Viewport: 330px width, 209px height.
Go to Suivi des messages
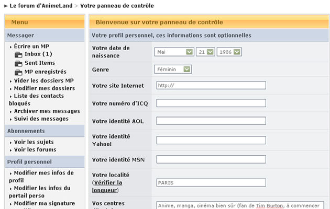pyautogui.click(x=41, y=119)
